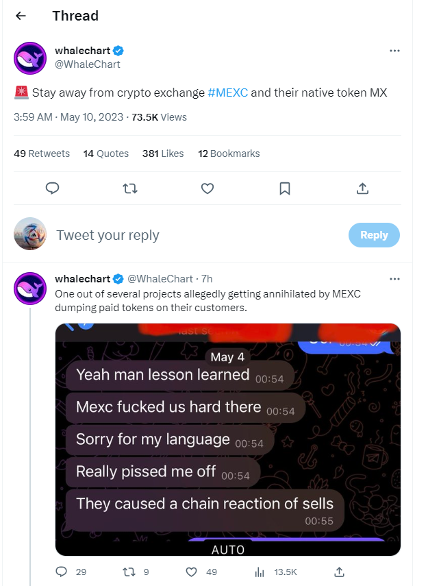Viewport: 428px width, 586px height.
Task: Like the reply tweet with 49 likes
Action: coord(192,572)
